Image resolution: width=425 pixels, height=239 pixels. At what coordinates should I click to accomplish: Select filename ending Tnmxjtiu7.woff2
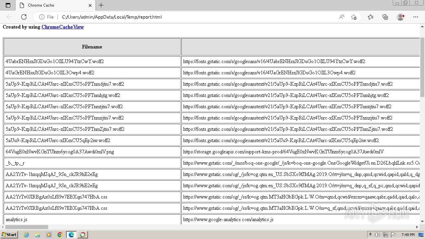tap(65, 118)
